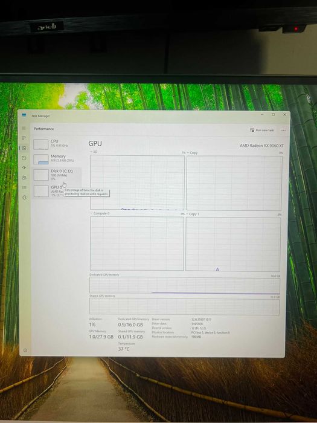Viewport: 317px width, 423px height.
Task: Click the Performance page title
Action: point(43,129)
